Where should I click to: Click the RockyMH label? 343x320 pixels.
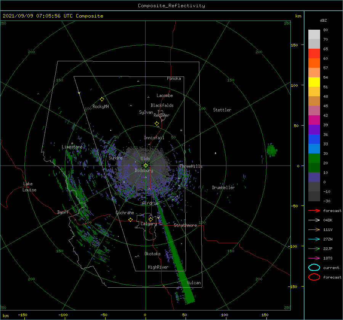(x=101, y=107)
